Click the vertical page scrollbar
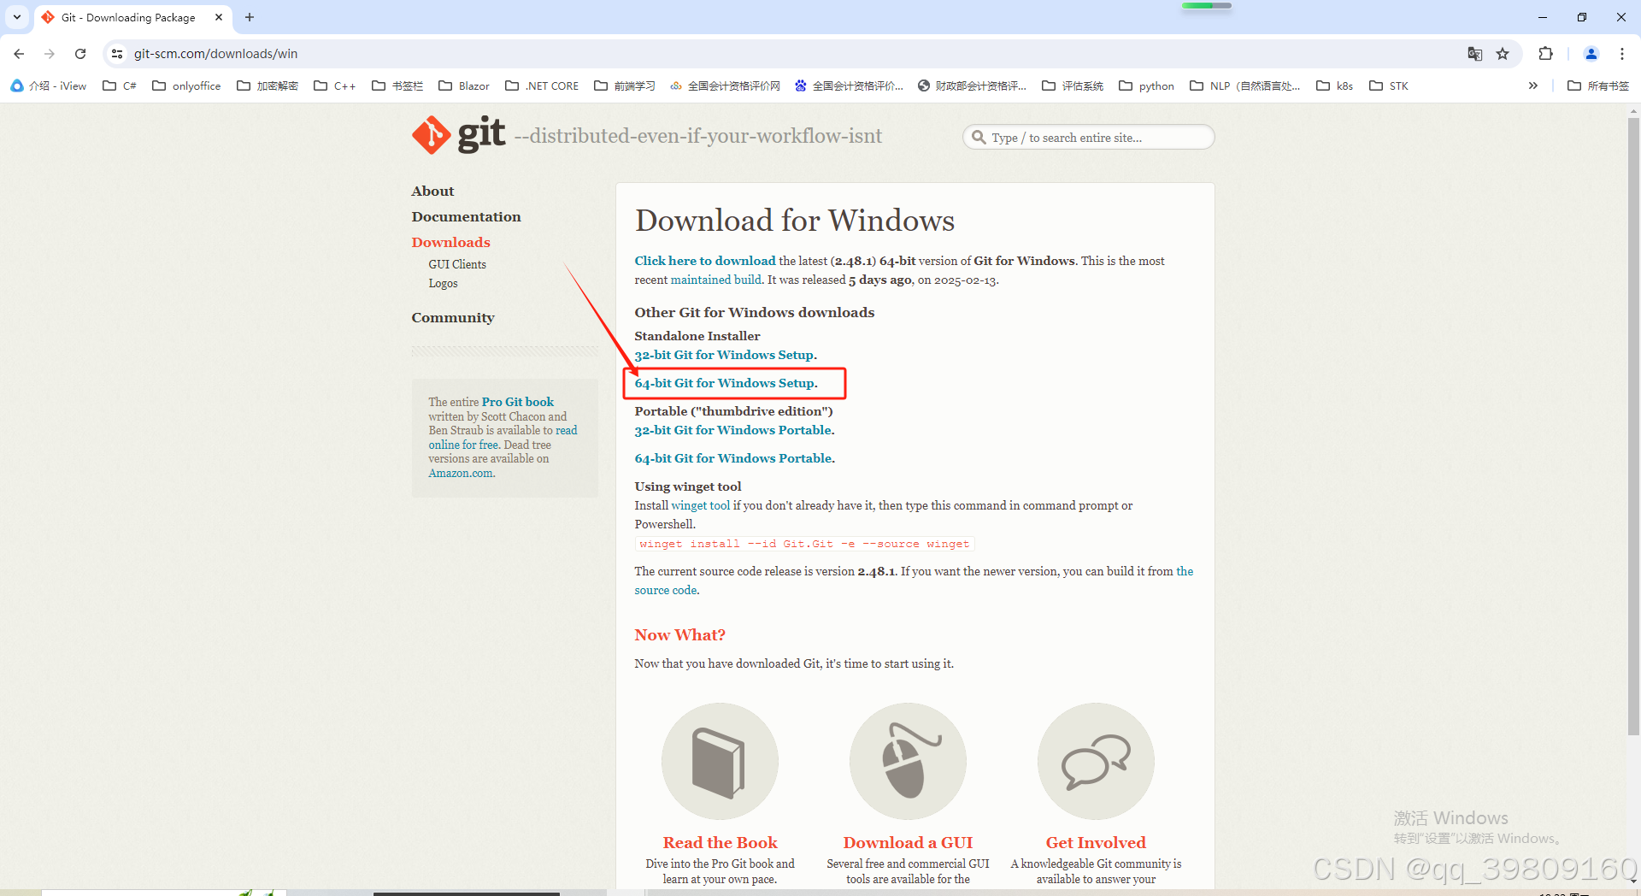This screenshot has width=1641, height=896. click(x=1633, y=426)
